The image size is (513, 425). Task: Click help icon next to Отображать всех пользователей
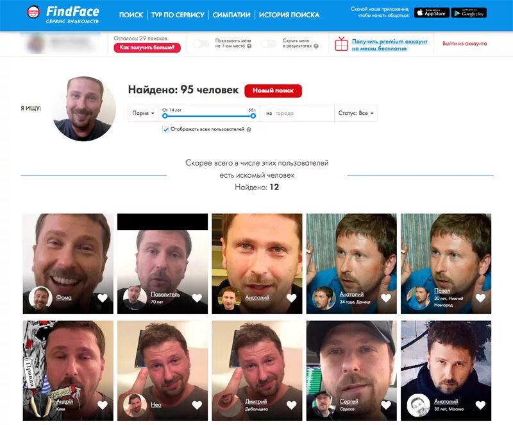pos(249,130)
